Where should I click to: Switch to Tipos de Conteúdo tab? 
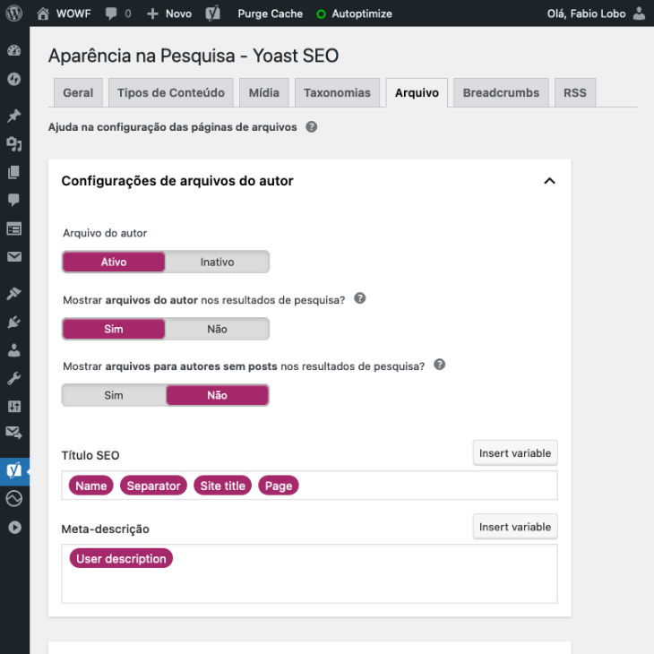point(171,92)
